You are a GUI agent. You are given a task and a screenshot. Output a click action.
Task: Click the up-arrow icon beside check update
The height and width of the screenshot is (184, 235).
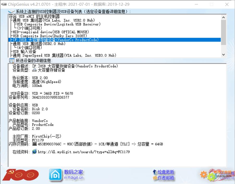click(x=154, y=172)
